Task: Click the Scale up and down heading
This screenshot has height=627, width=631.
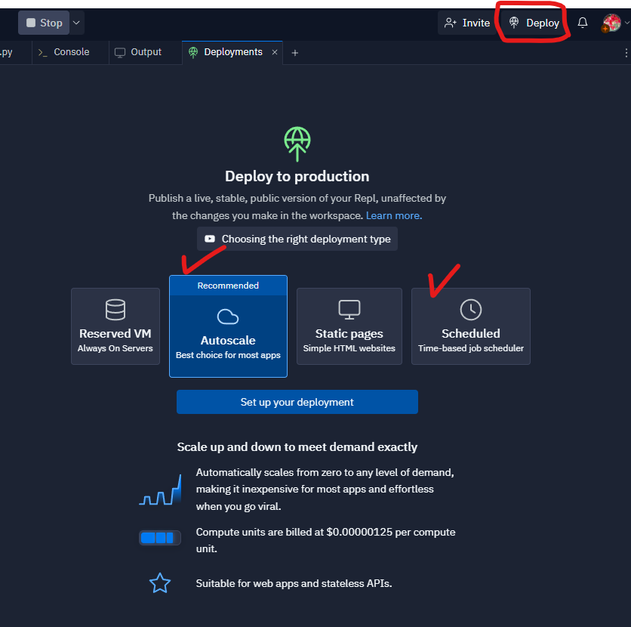Action: (x=297, y=447)
